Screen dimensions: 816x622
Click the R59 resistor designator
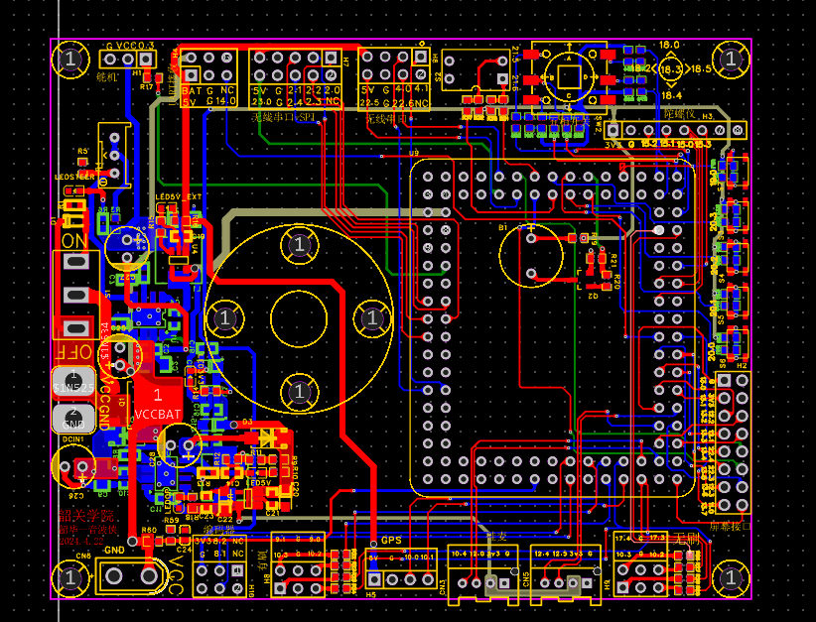coord(171,520)
